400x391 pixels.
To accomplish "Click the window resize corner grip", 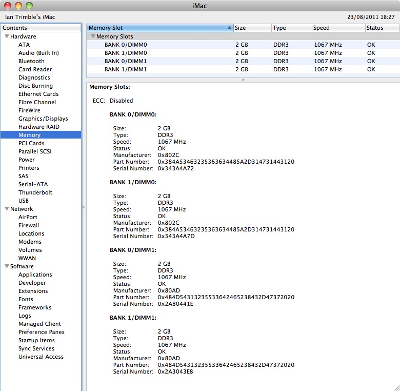I will [397, 388].
